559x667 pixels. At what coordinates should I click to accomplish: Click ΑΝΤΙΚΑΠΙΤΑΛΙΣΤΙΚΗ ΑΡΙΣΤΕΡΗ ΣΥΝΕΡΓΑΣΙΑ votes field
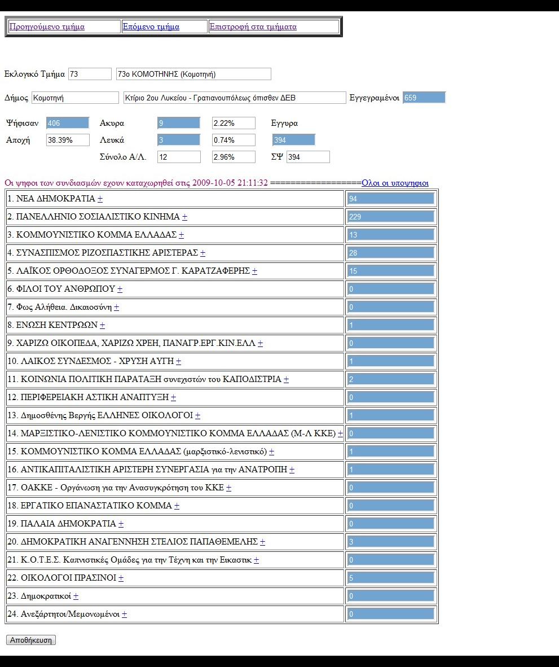click(x=391, y=470)
